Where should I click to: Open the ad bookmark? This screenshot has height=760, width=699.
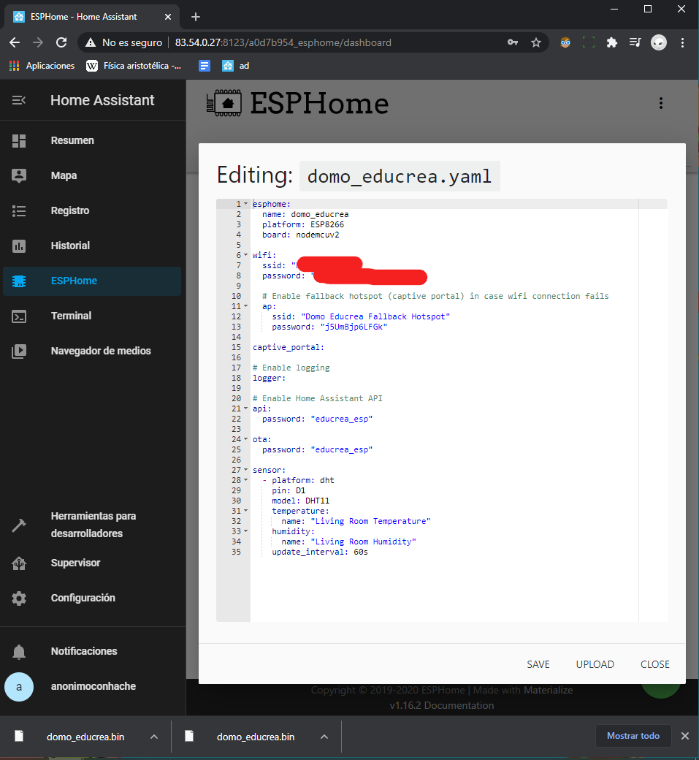pyautogui.click(x=235, y=66)
